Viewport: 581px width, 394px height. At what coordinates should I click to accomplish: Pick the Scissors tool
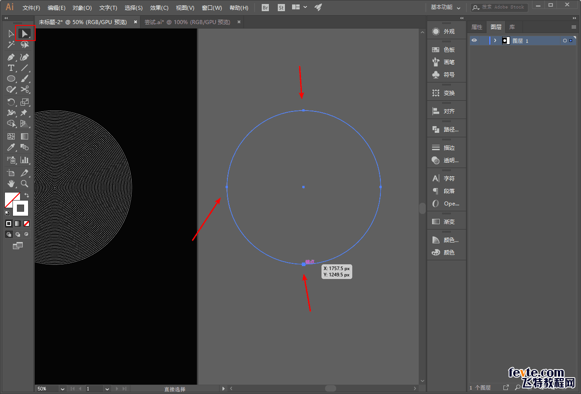pos(25,89)
